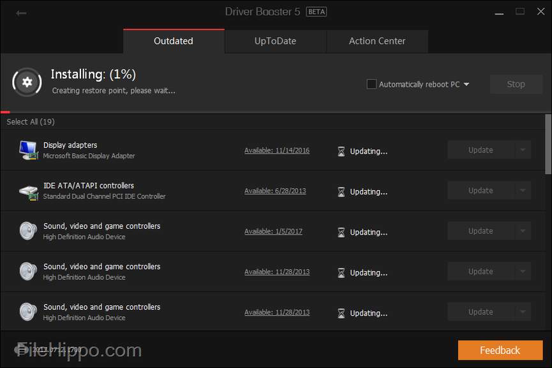The image size is (552, 368).
Task: Switch to the UpToDate tab
Action: [x=275, y=41]
